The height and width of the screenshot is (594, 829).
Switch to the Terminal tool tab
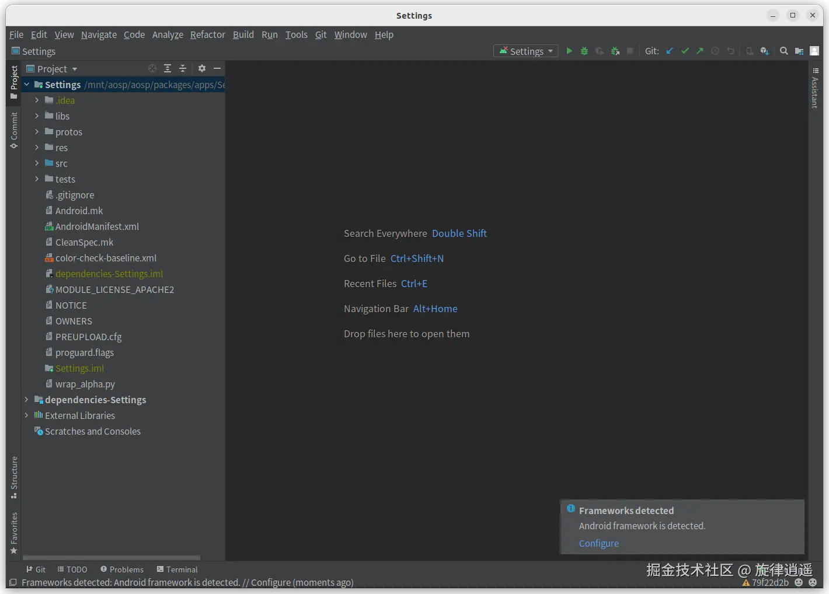[177, 569]
